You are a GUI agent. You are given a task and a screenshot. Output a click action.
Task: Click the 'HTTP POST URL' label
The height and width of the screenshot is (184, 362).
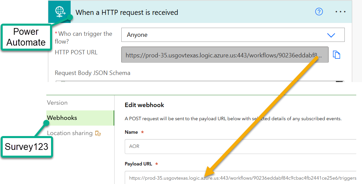[x=76, y=52]
